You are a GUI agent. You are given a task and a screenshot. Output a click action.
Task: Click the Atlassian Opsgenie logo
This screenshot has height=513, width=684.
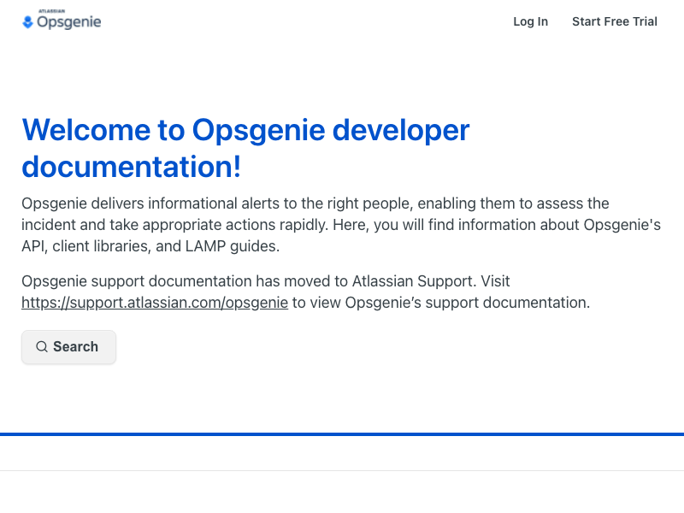(62, 20)
